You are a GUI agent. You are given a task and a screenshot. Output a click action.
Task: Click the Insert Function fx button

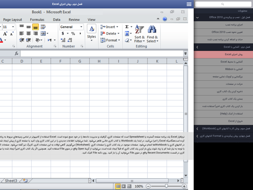[x=16, y=53]
